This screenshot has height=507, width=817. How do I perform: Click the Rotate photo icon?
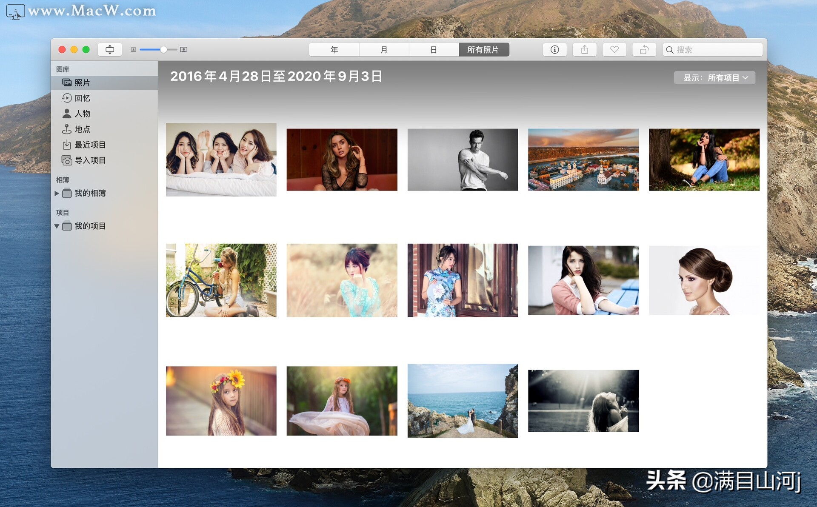644,50
